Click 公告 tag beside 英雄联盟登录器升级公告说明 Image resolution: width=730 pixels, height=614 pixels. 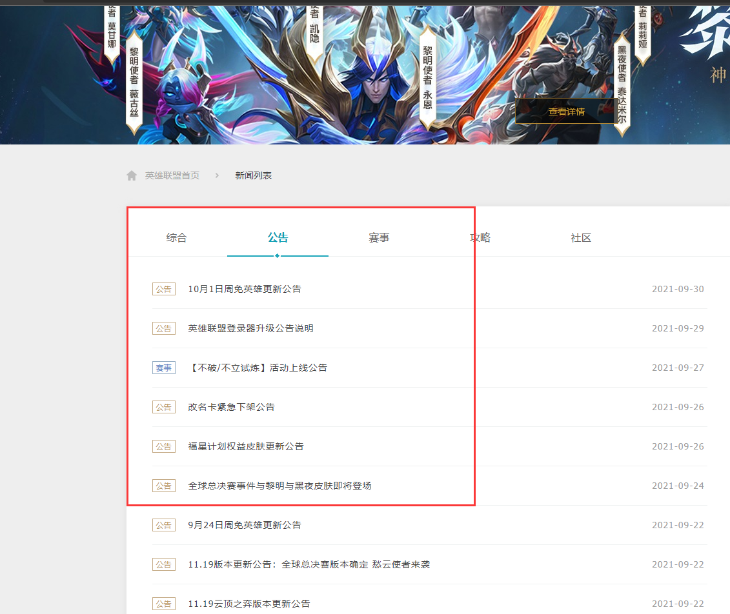click(164, 328)
